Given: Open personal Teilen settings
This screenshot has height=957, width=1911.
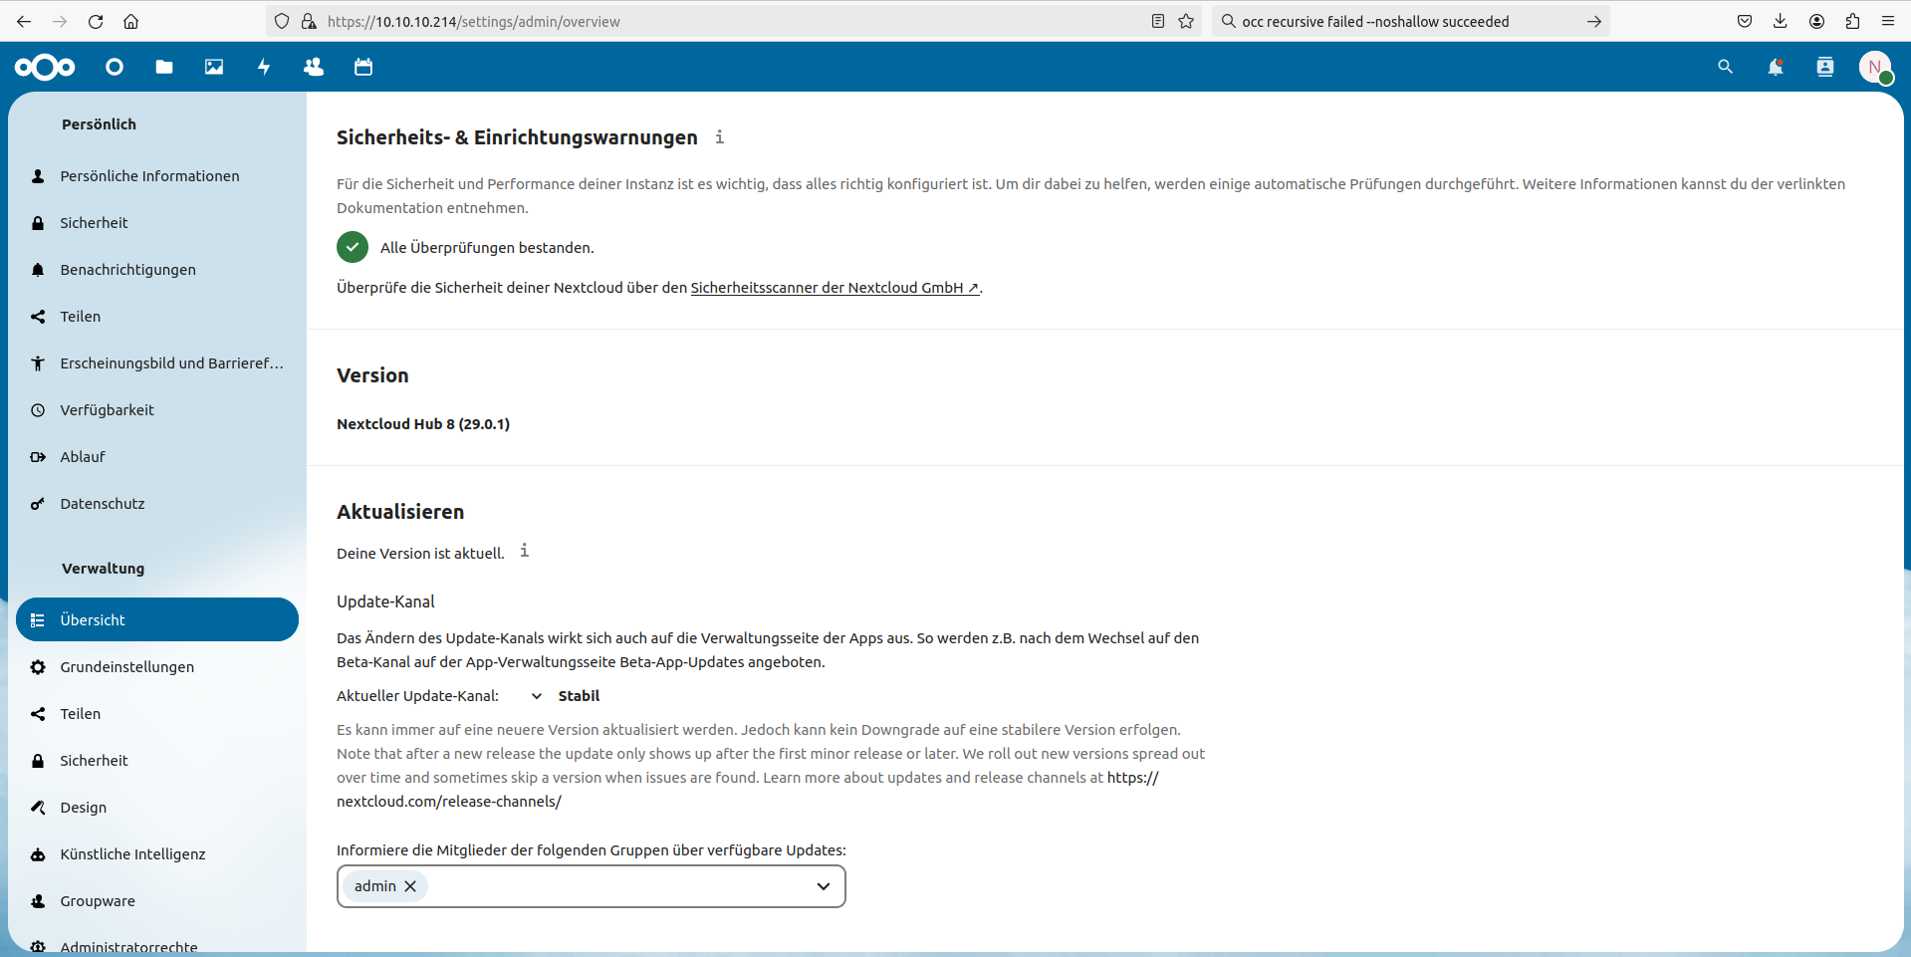Looking at the screenshot, I should [x=157, y=317].
